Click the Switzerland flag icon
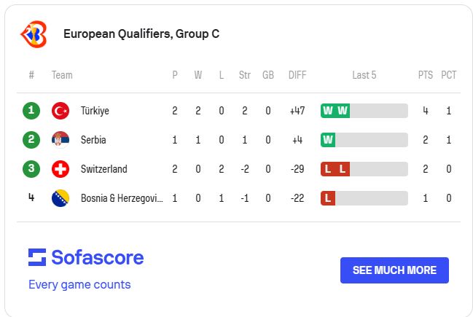The height and width of the screenshot is (317, 473). (60, 169)
